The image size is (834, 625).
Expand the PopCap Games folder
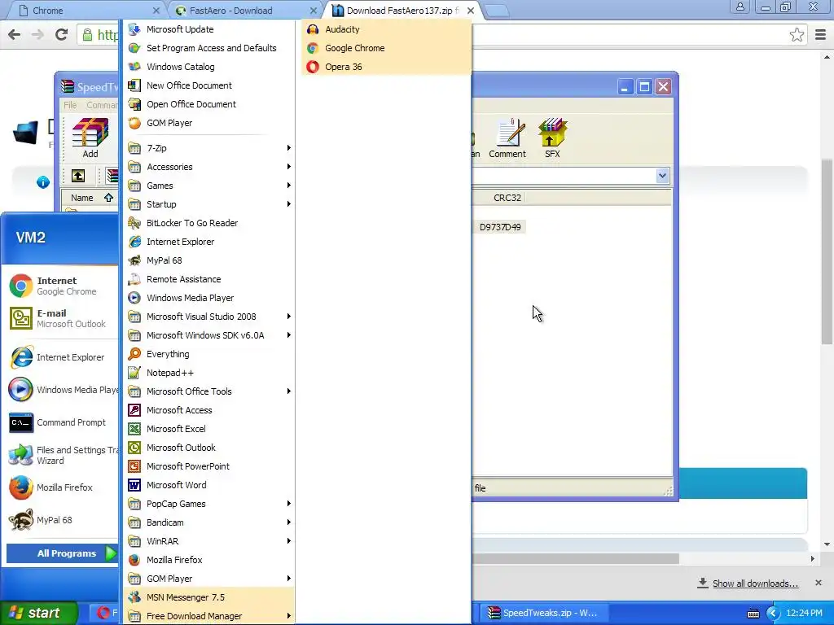tap(209, 503)
